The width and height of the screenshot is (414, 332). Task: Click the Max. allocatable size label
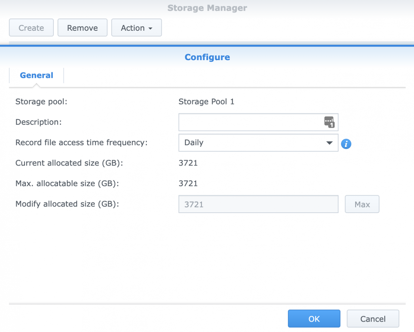pos(67,183)
